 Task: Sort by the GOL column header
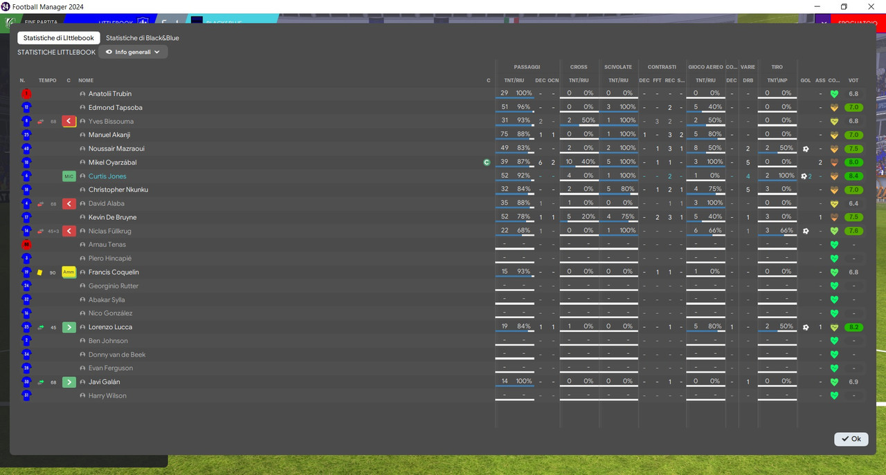[x=806, y=80]
